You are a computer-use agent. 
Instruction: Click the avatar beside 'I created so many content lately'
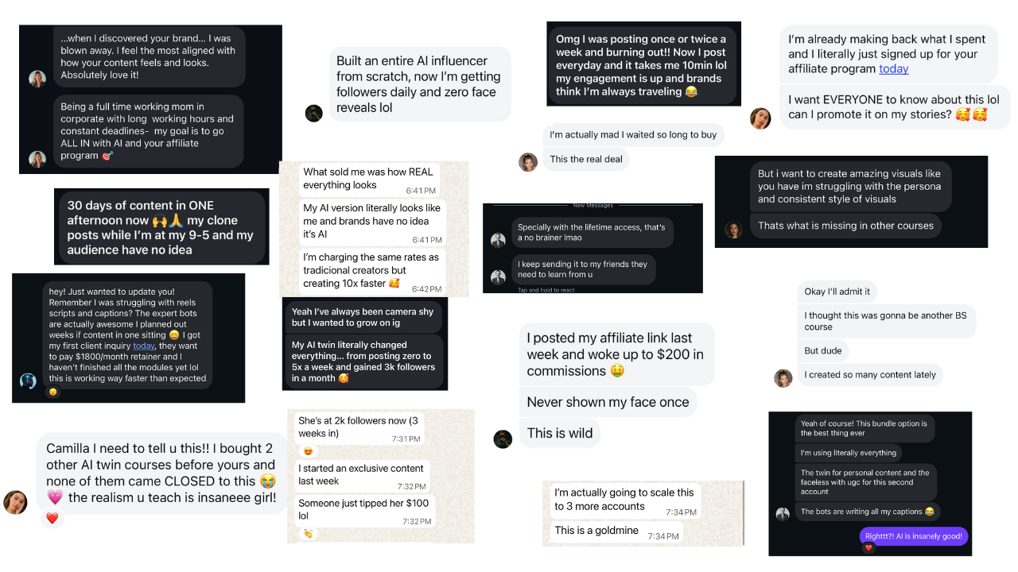(x=783, y=378)
